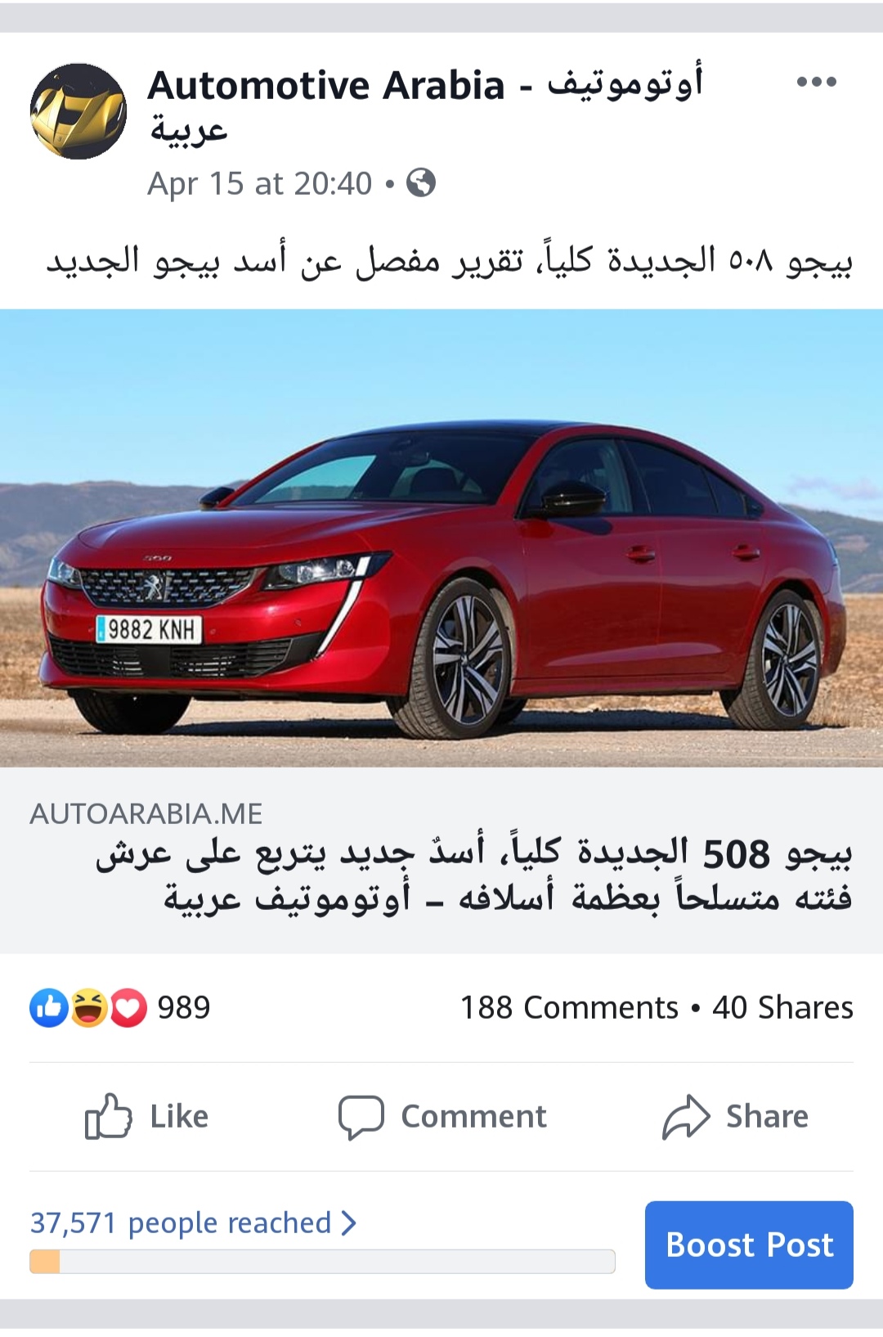This screenshot has height=1337, width=883.
Task: Expand the people reached chevron arrow
Action: [x=349, y=1222]
